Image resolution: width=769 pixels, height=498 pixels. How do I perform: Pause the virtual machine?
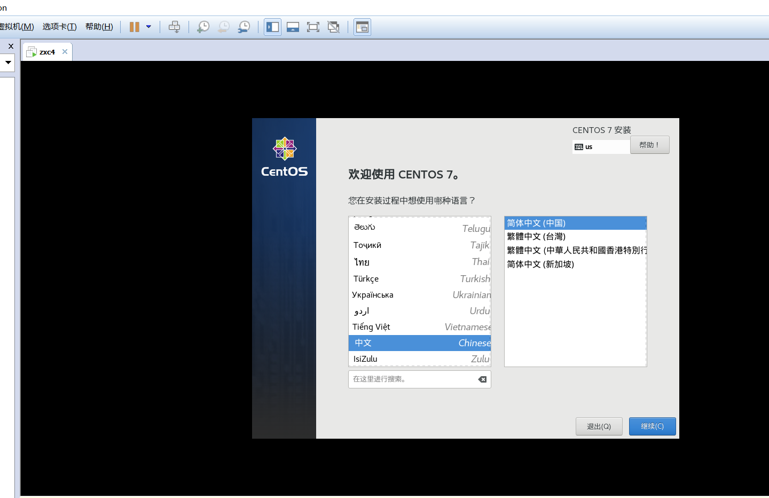(x=134, y=27)
